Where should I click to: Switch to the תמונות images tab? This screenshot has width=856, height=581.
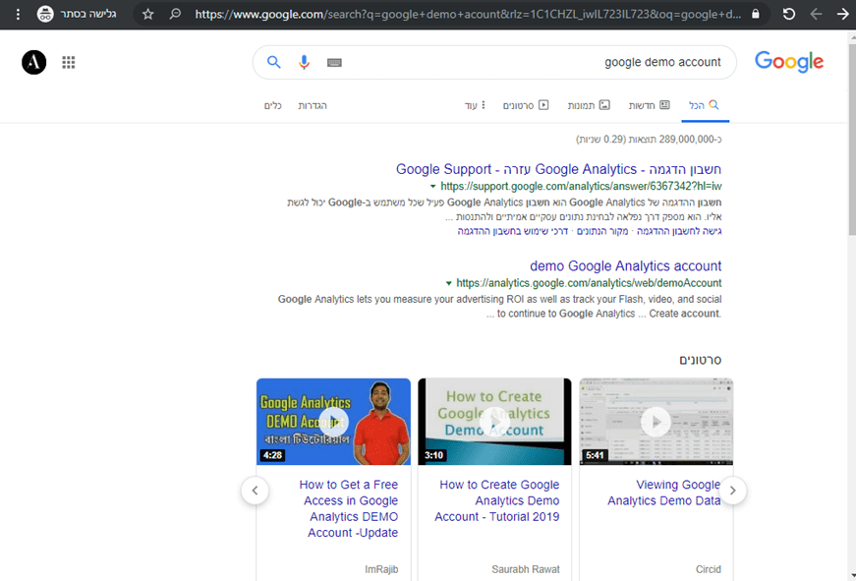pos(589,105)
